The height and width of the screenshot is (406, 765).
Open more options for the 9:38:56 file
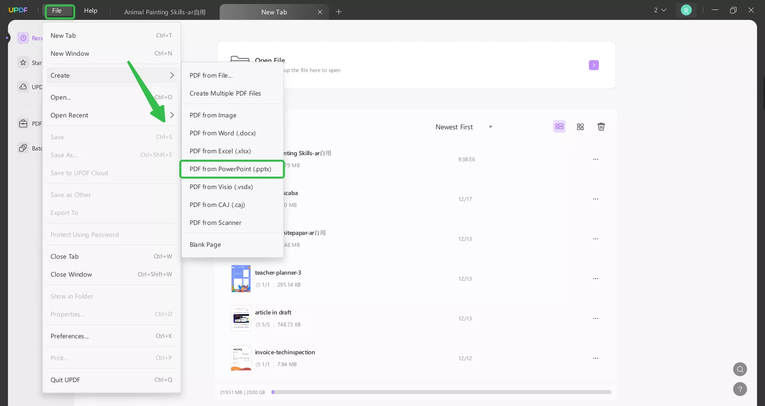coord(596,159)
